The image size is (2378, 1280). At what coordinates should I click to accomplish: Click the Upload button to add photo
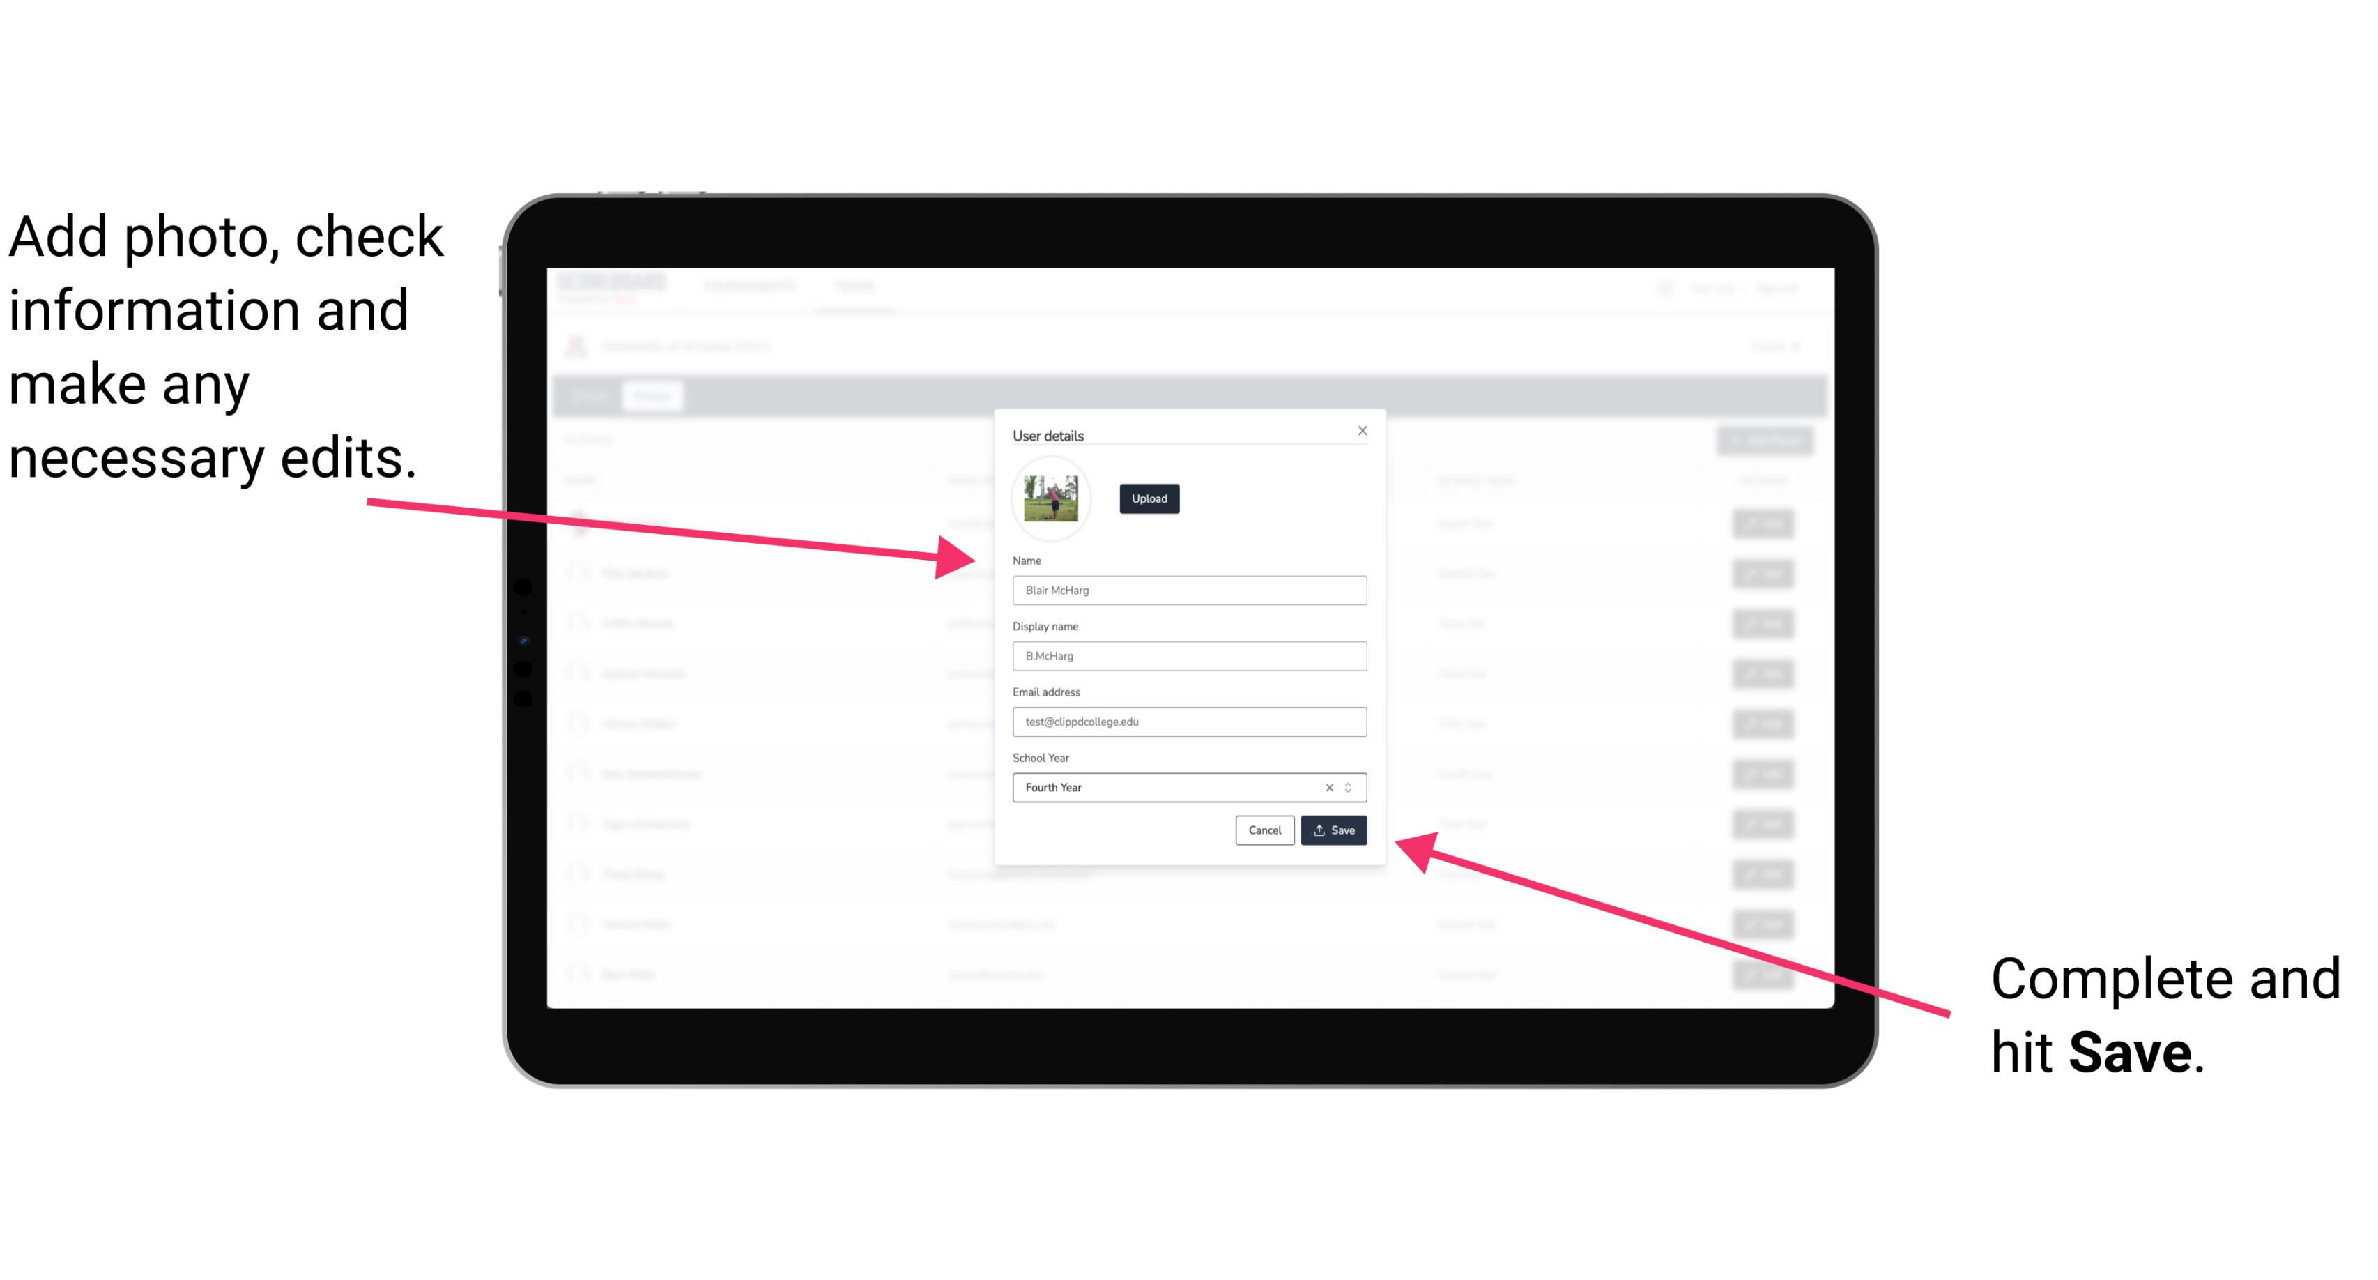click(x=1147, y=498)
